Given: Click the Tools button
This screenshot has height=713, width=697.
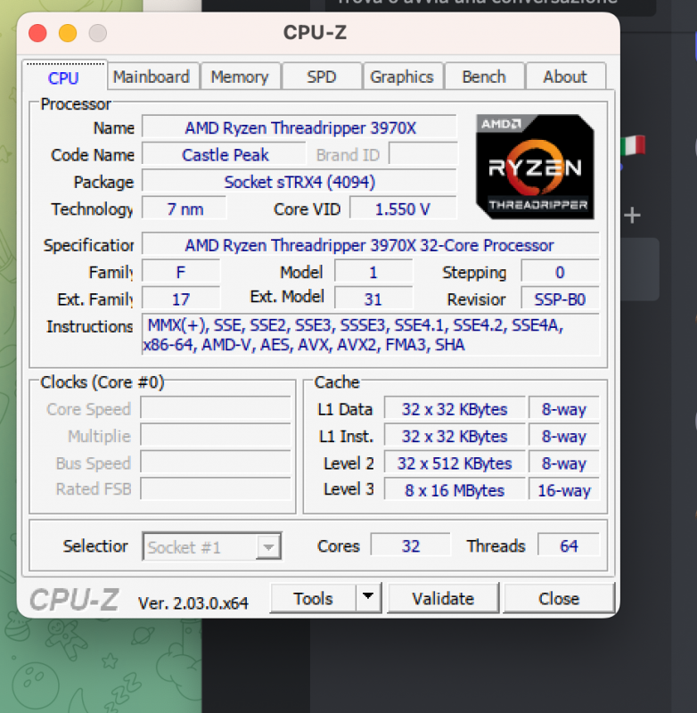Looking at the screenshot, I should point(313,598).
